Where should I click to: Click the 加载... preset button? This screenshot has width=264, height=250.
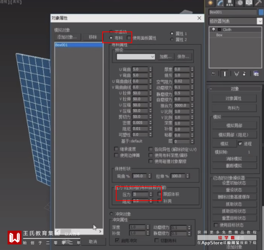click(x=165, y=57)
